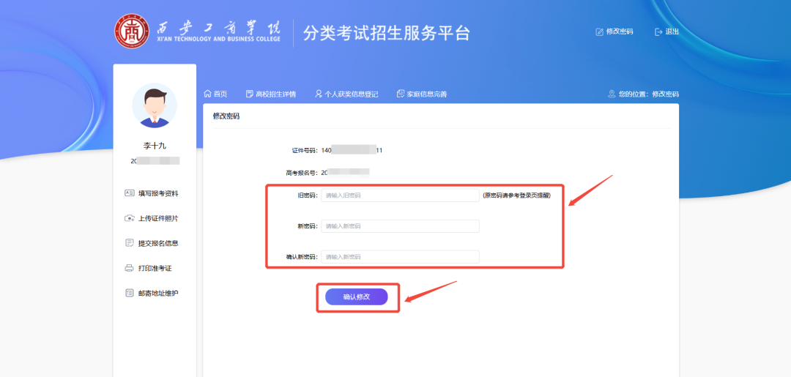This screenshot has height=377, width=791.
Task: Click the 上传证件照片 camera icon
Action: [x=129, y=218]
